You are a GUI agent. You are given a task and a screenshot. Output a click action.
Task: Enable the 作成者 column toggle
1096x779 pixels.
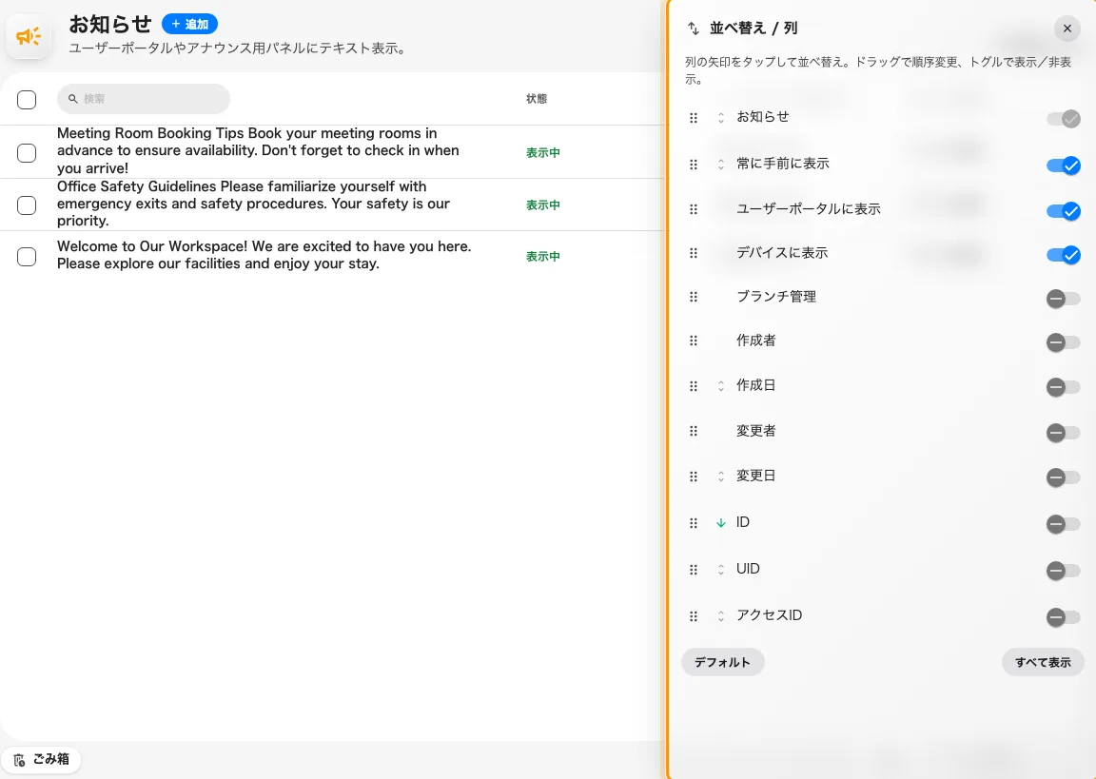click(1063, 342)
